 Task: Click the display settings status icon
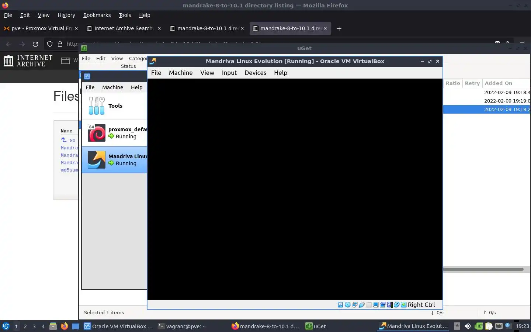point(375,305)
